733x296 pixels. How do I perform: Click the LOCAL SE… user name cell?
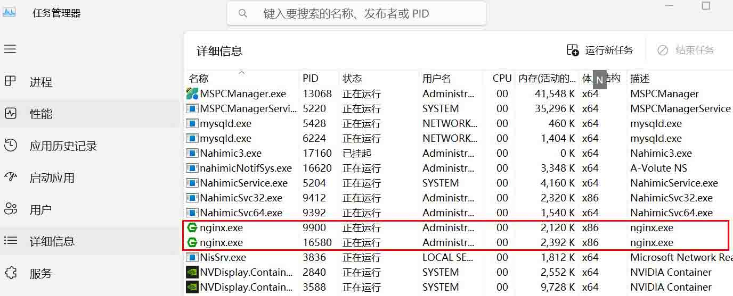449,257
